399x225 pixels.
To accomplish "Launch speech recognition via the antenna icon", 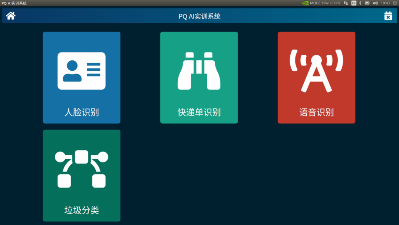I will pyautogui.click(x=316, y=71).
